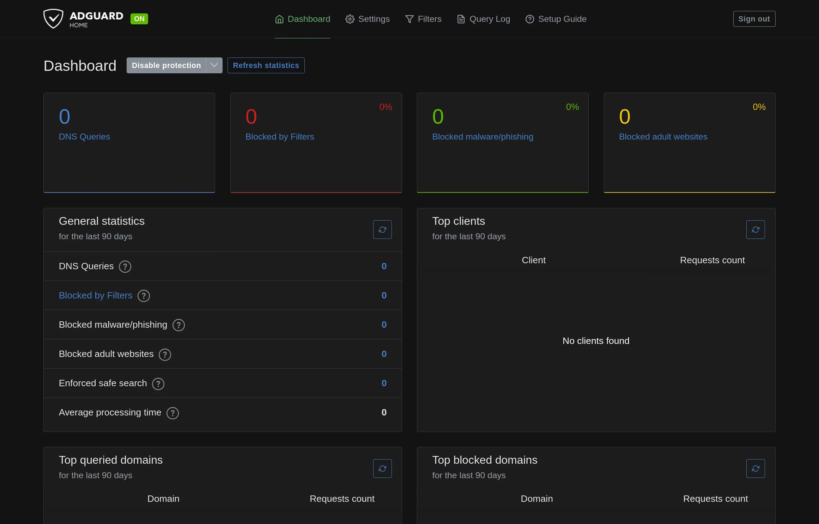Viewport: 819px width, 524px height.
Task: Click help icon beside Average processing time
Action: (x=172, y=413)
